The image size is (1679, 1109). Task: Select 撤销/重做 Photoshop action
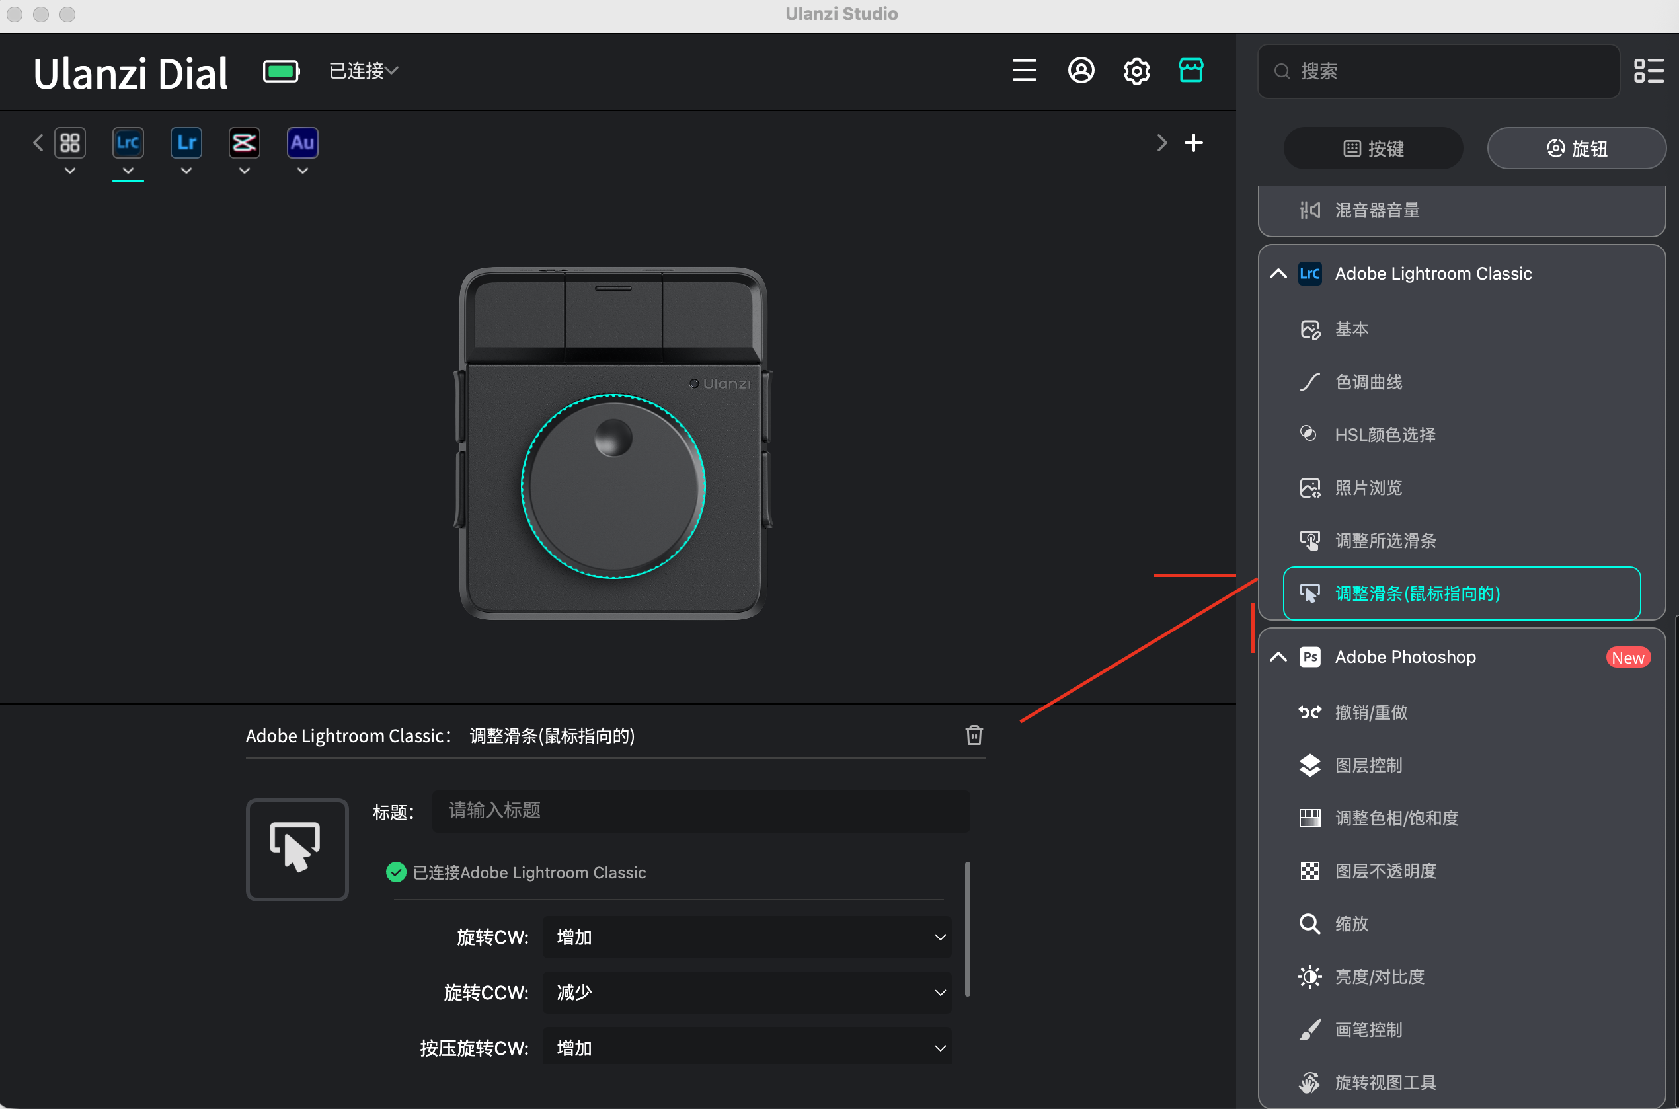click(1462, 712)
